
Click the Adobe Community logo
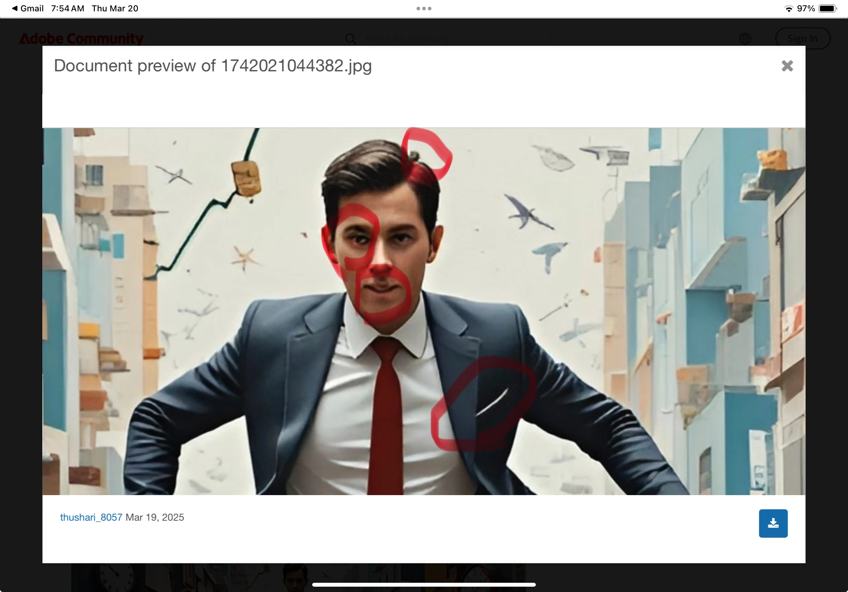[81, 38]
